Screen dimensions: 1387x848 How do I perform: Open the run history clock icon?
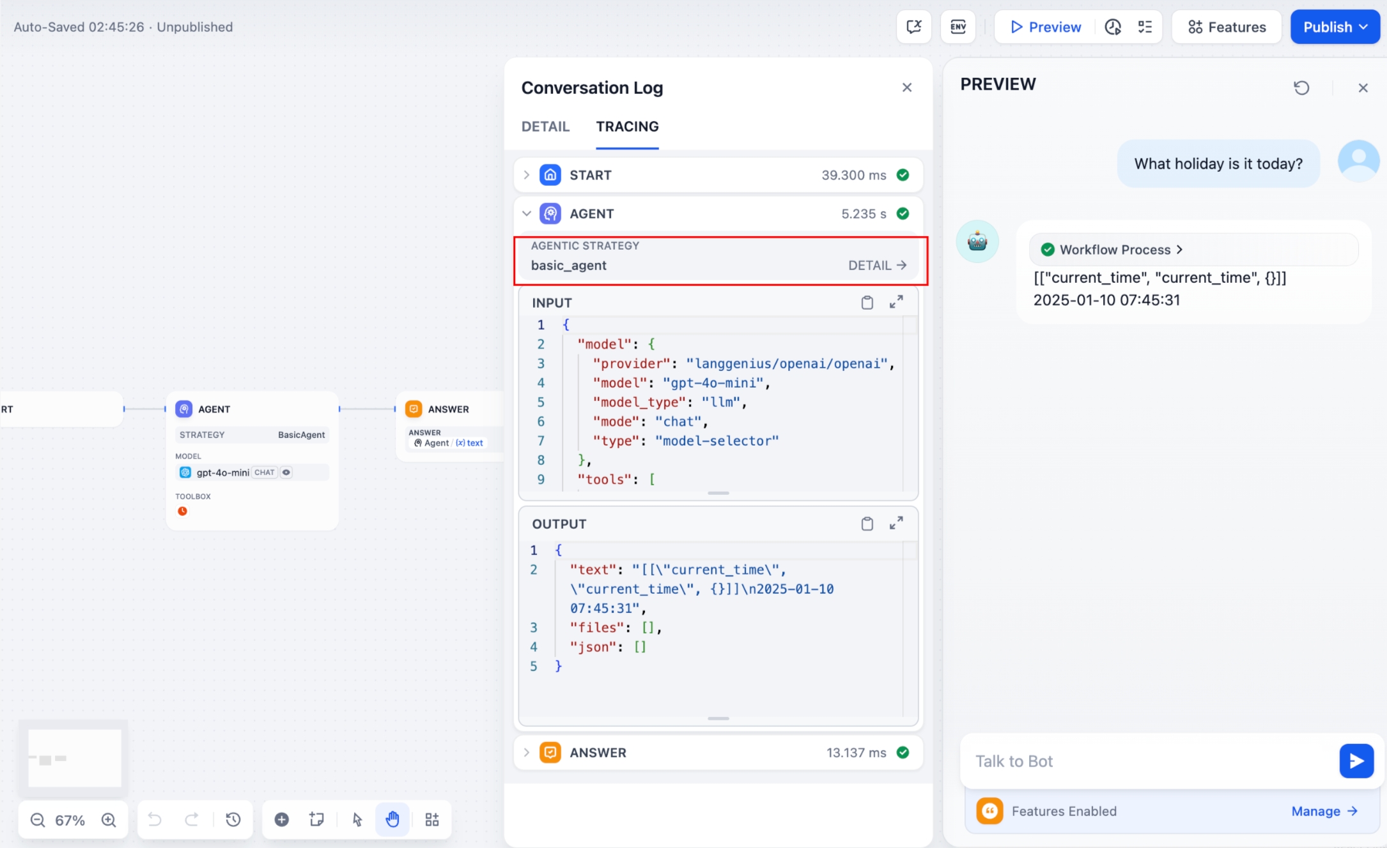coord(1113,27)
